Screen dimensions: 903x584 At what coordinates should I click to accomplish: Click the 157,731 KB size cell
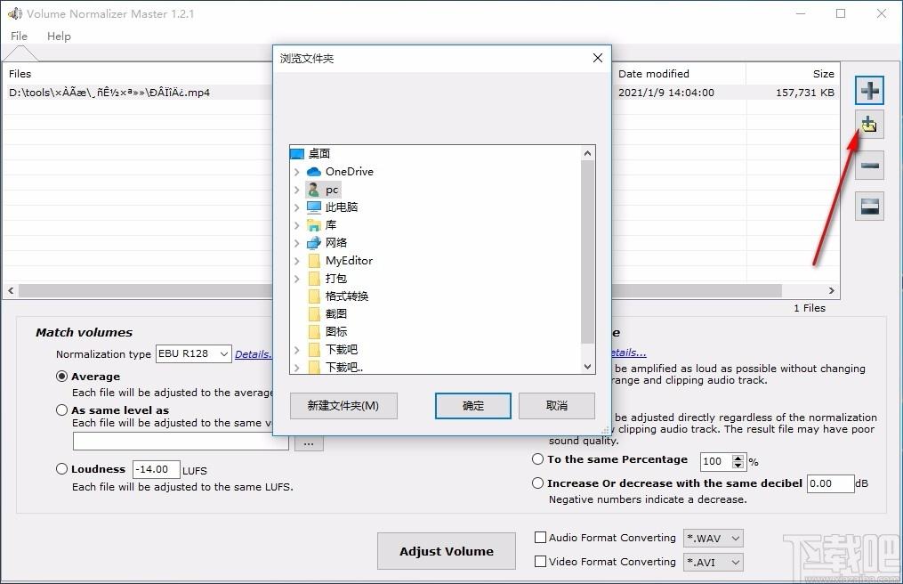click(x=804, y=93)
